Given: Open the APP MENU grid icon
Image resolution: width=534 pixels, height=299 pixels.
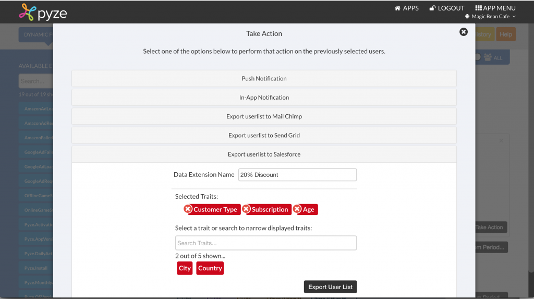Looking at the screenshot, I should 479,8.
